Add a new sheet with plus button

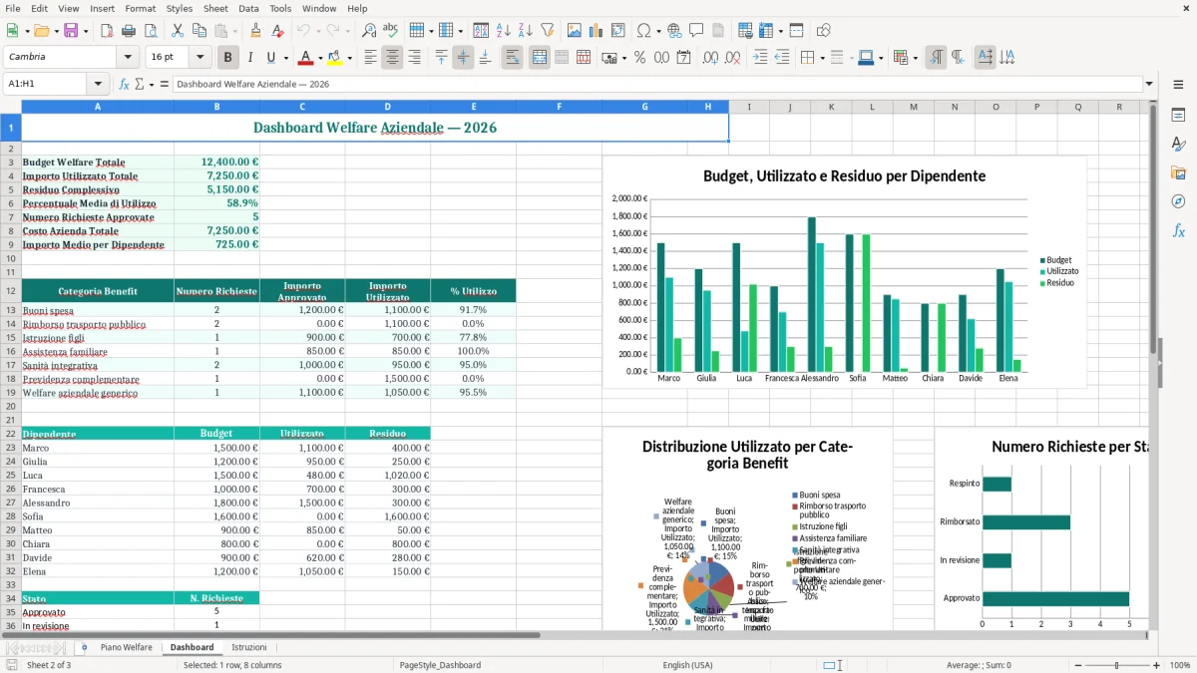click(x=84, y=647)
